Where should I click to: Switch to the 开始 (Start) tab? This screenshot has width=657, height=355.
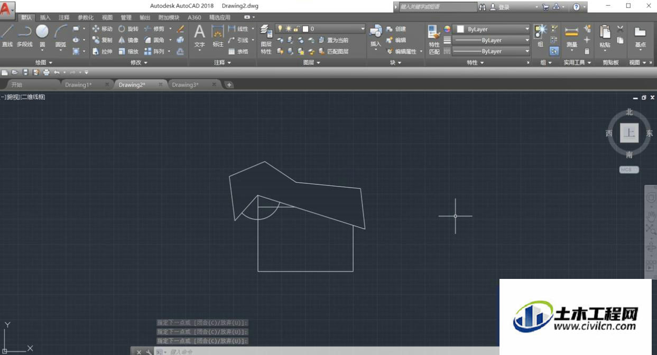click(17, 85)
